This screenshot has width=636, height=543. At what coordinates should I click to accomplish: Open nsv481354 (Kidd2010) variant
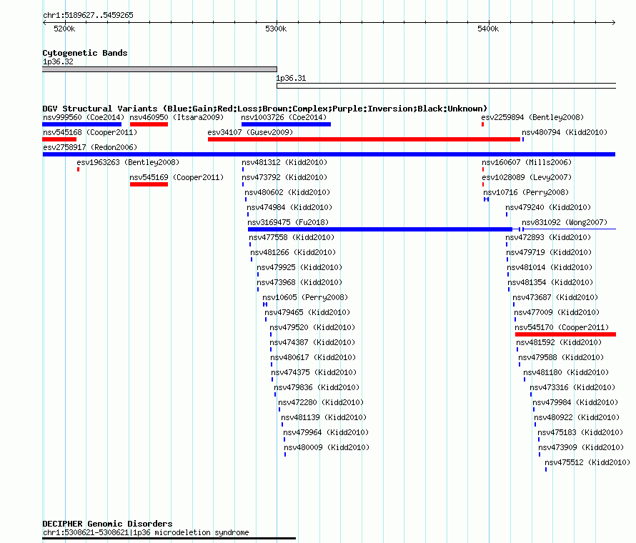coord(550,282)
